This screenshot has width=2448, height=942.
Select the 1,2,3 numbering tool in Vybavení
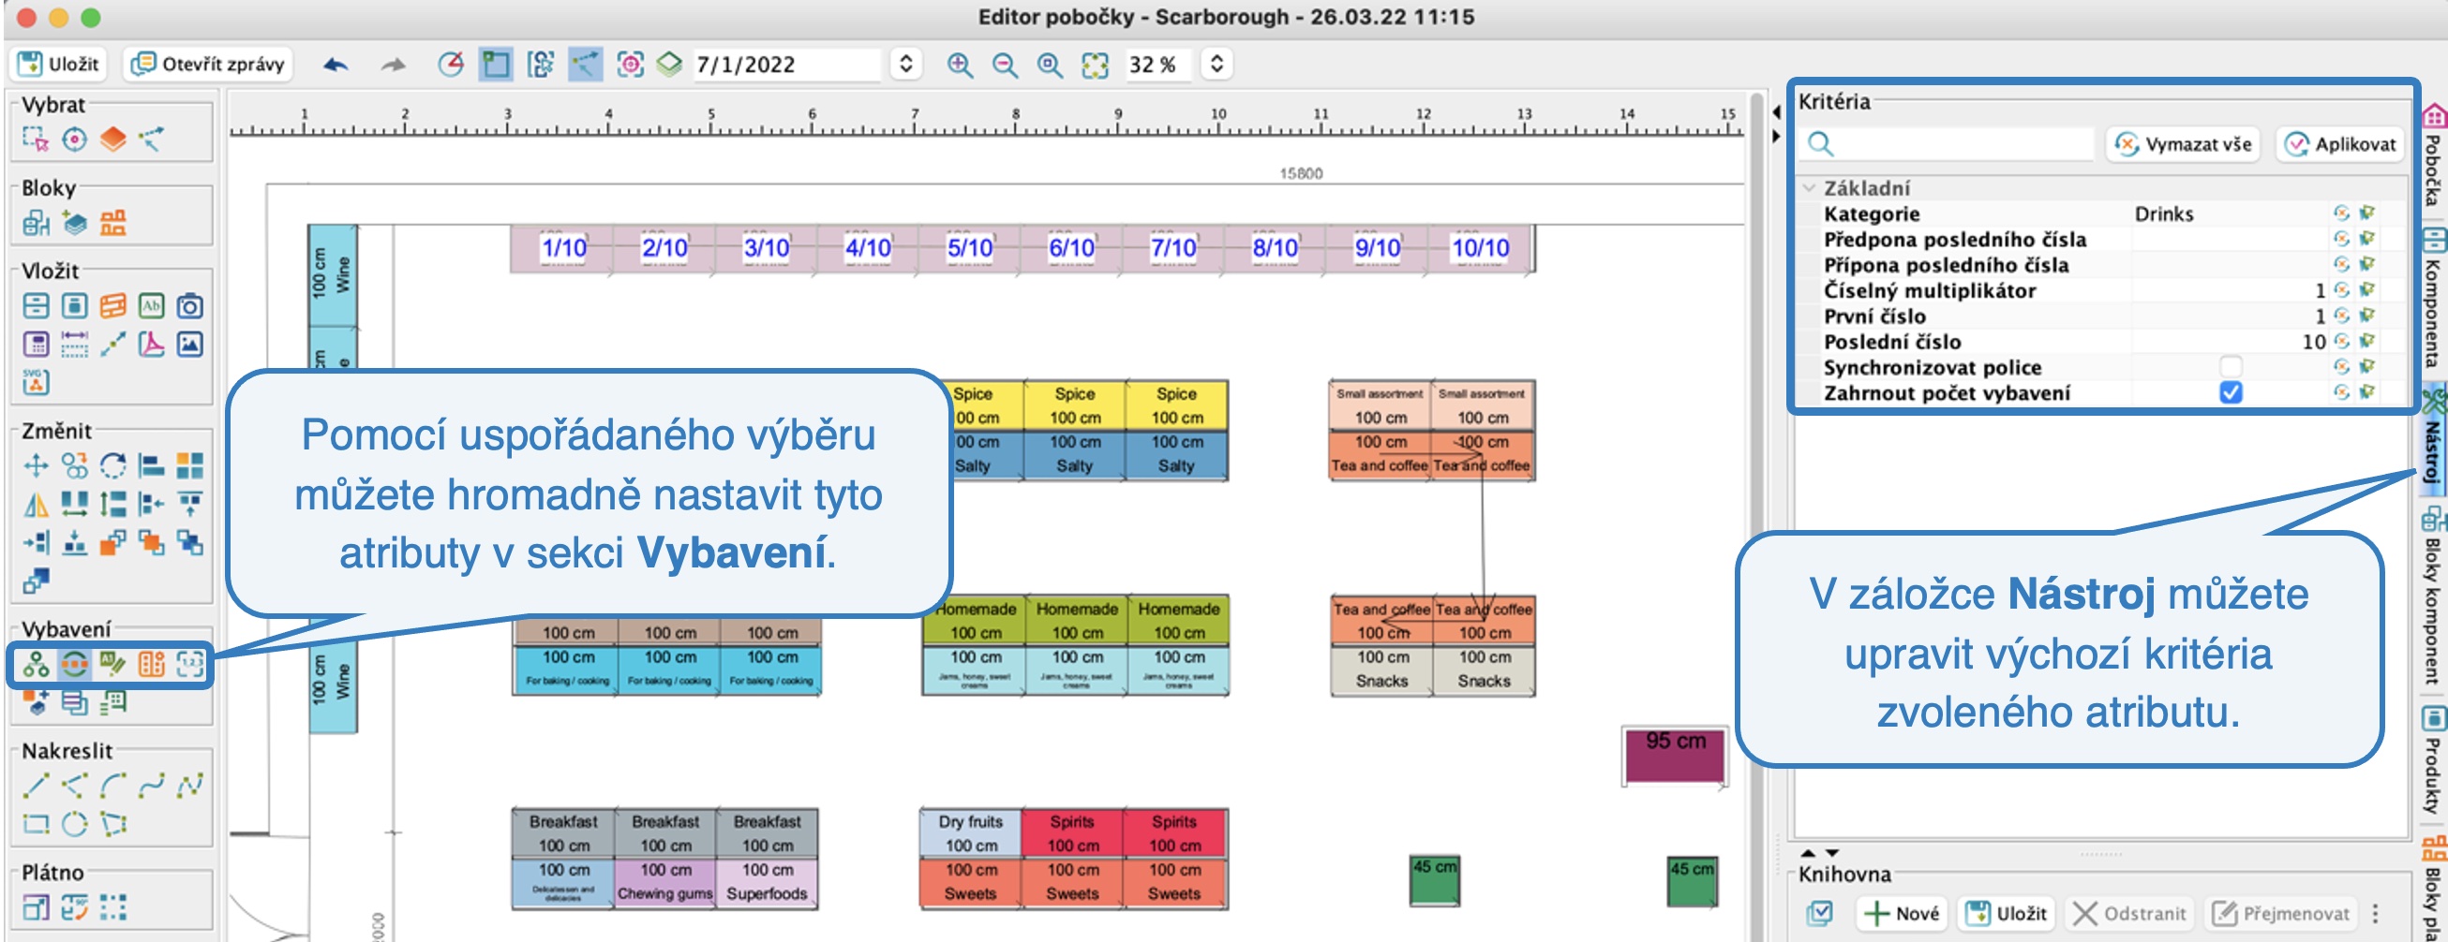(190, 664)
